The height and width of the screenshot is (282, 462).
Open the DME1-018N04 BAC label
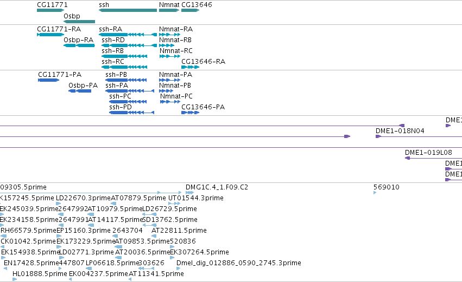400,131
